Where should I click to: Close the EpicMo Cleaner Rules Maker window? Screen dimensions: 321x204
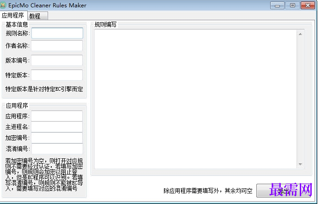pos(308,6)
